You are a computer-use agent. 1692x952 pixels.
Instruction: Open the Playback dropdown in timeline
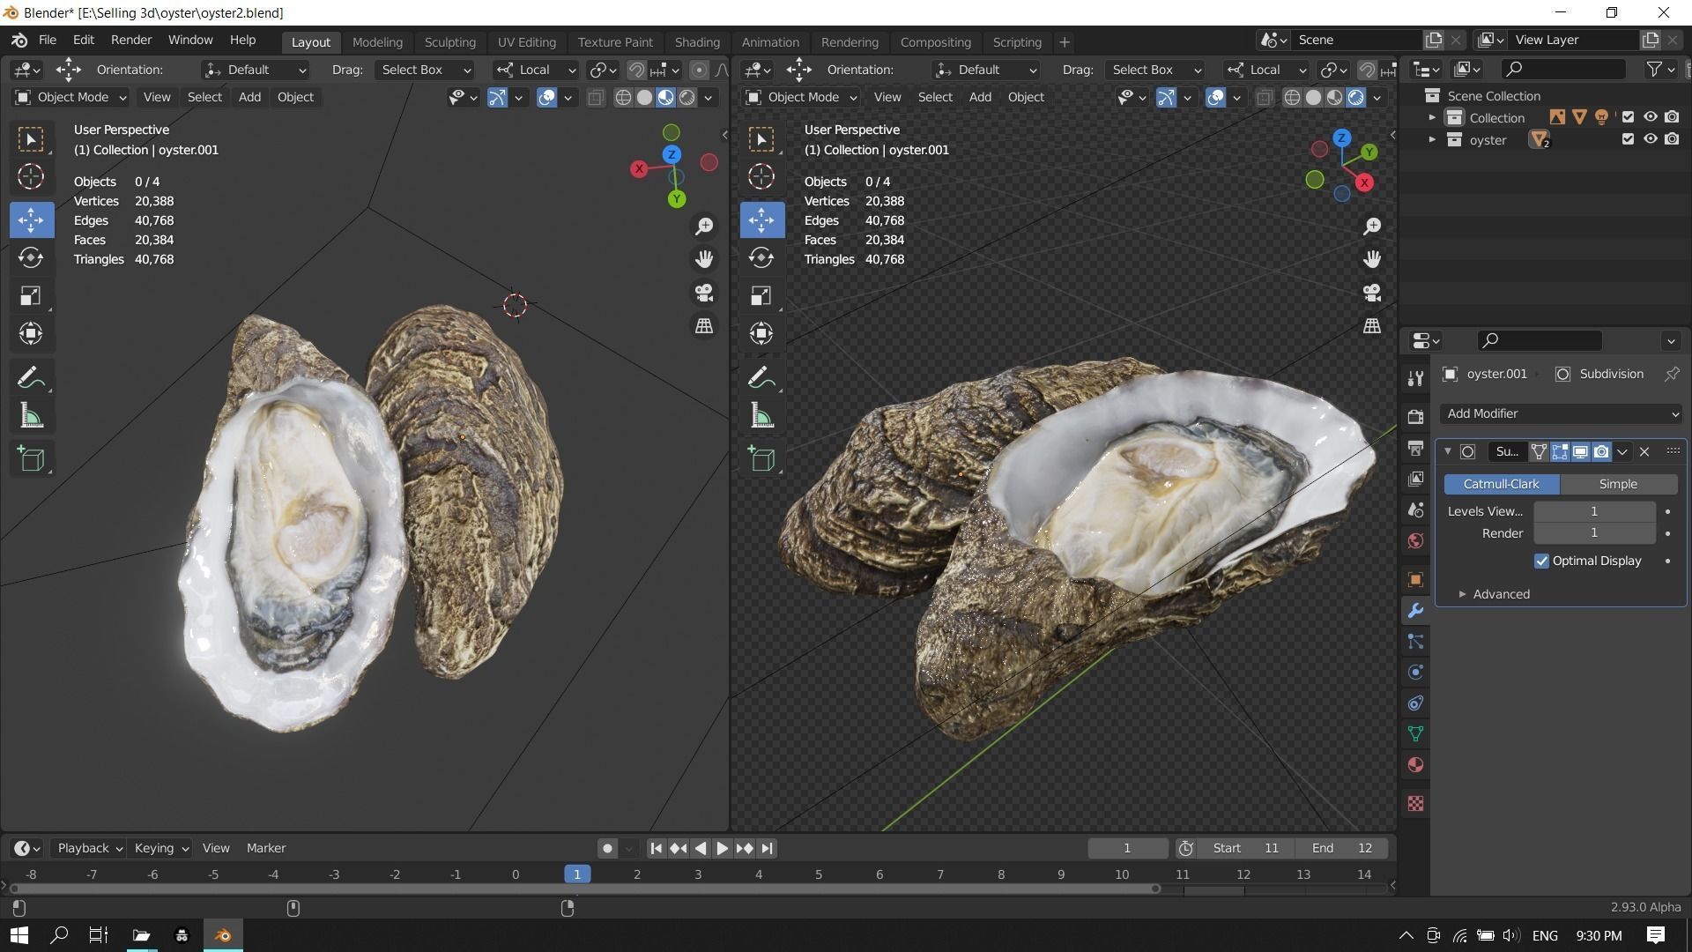(89, 848)
